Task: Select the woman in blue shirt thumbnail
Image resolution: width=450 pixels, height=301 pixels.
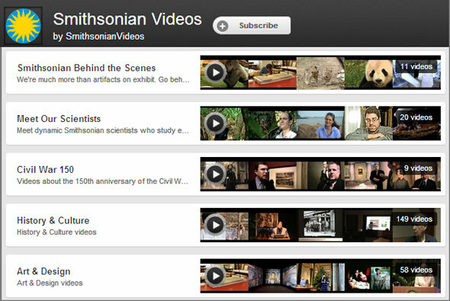Action: pyautogui.click(x=320, y=125)
